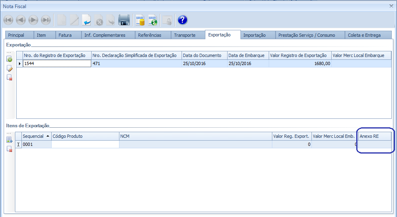Select the Inf. Complementares tab

[105, 35]
